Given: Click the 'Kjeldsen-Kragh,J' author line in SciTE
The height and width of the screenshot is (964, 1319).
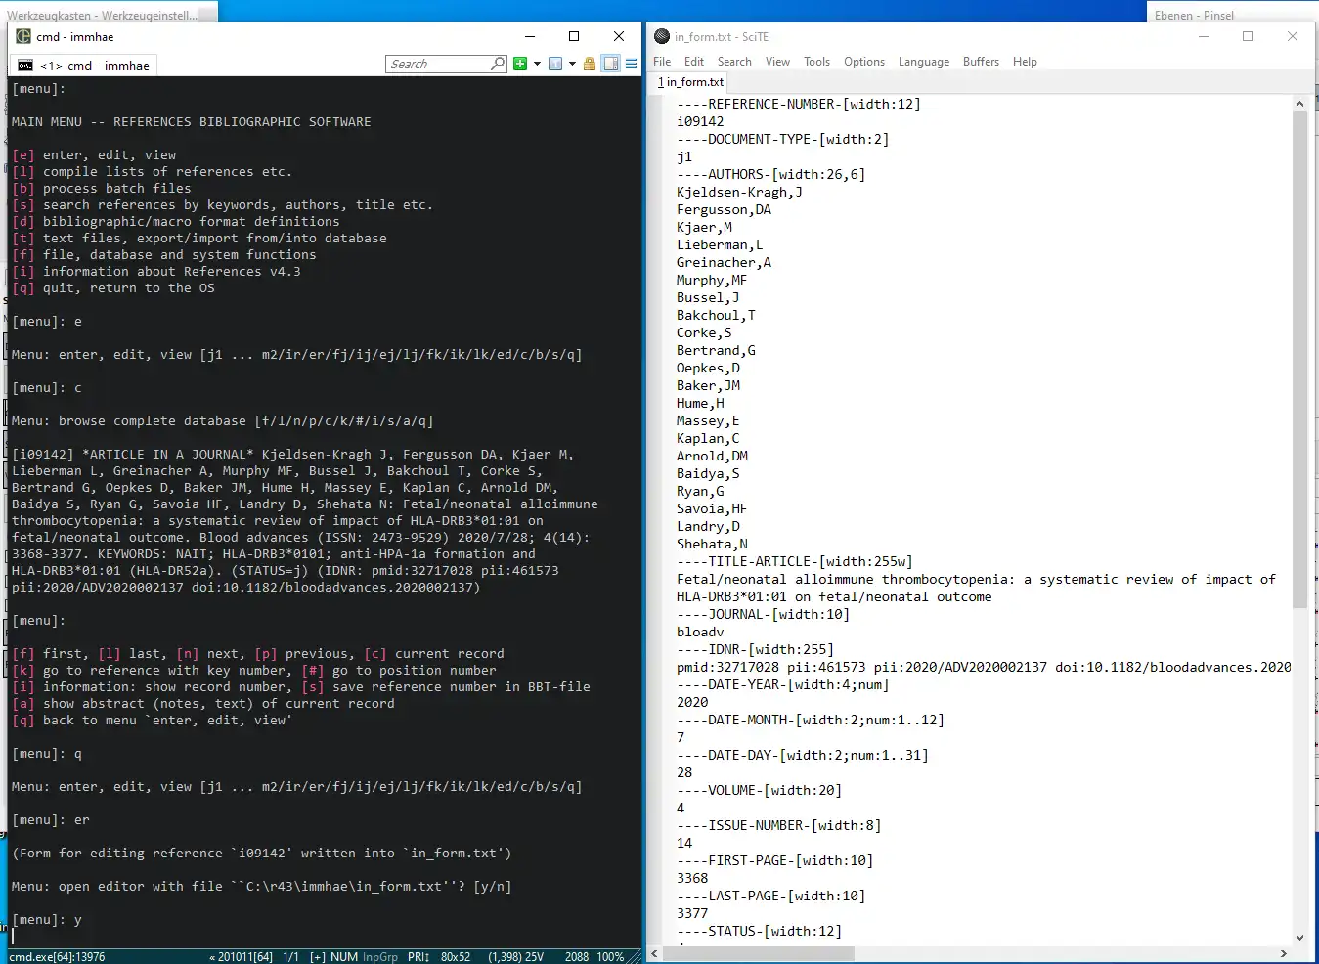Looking at the screenshot, I should coord(739,192).
